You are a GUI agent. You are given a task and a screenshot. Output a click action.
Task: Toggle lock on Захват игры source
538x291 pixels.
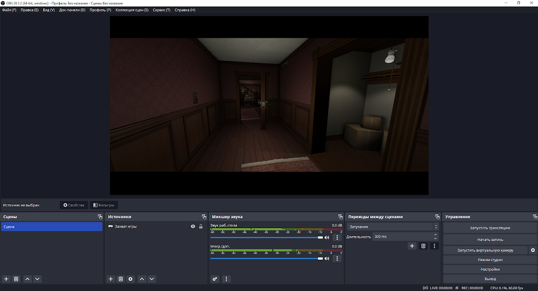pos(201,226)
